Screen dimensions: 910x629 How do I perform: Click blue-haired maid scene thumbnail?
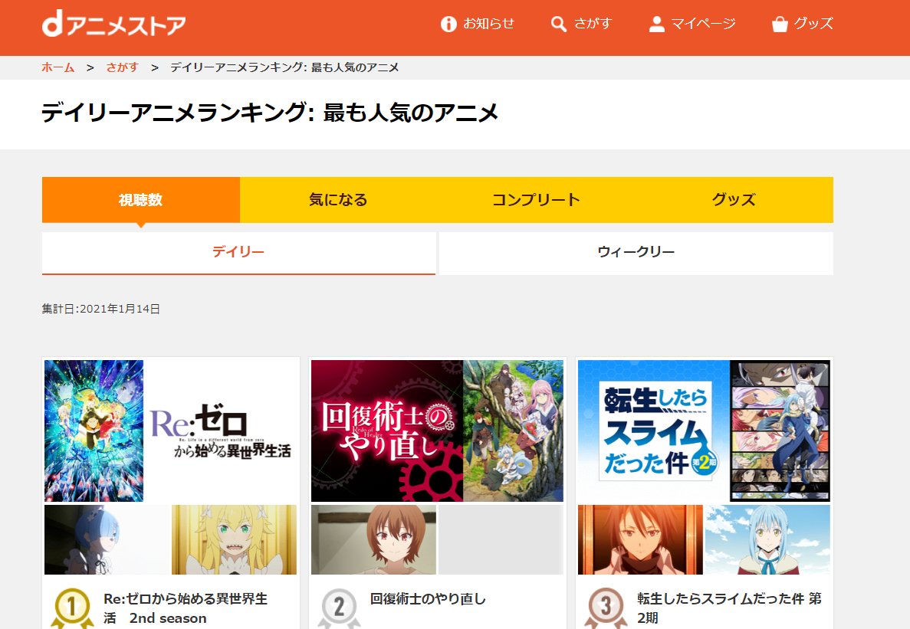[x=107, y=539]
